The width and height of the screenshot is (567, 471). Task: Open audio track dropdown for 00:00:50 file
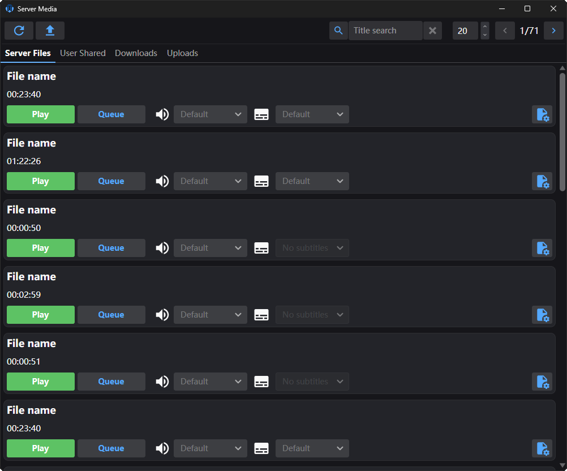click(211, 248)
